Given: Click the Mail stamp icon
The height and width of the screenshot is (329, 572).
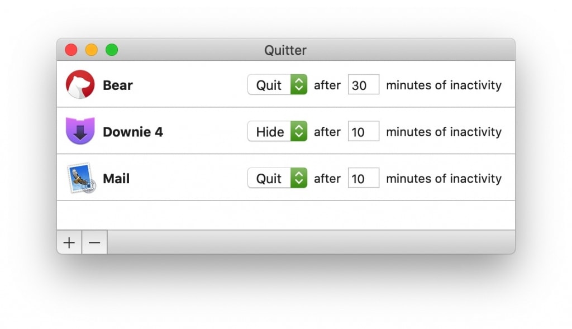Looking at the screenshot, I should click(82, 178).
